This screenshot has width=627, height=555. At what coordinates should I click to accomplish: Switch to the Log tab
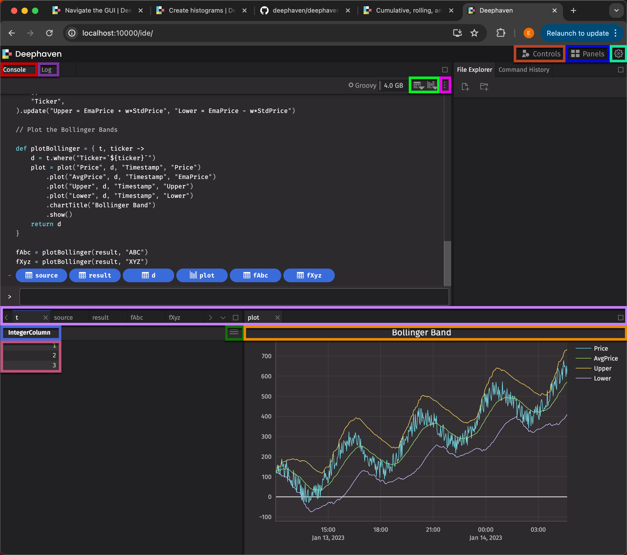pos(47,69)
